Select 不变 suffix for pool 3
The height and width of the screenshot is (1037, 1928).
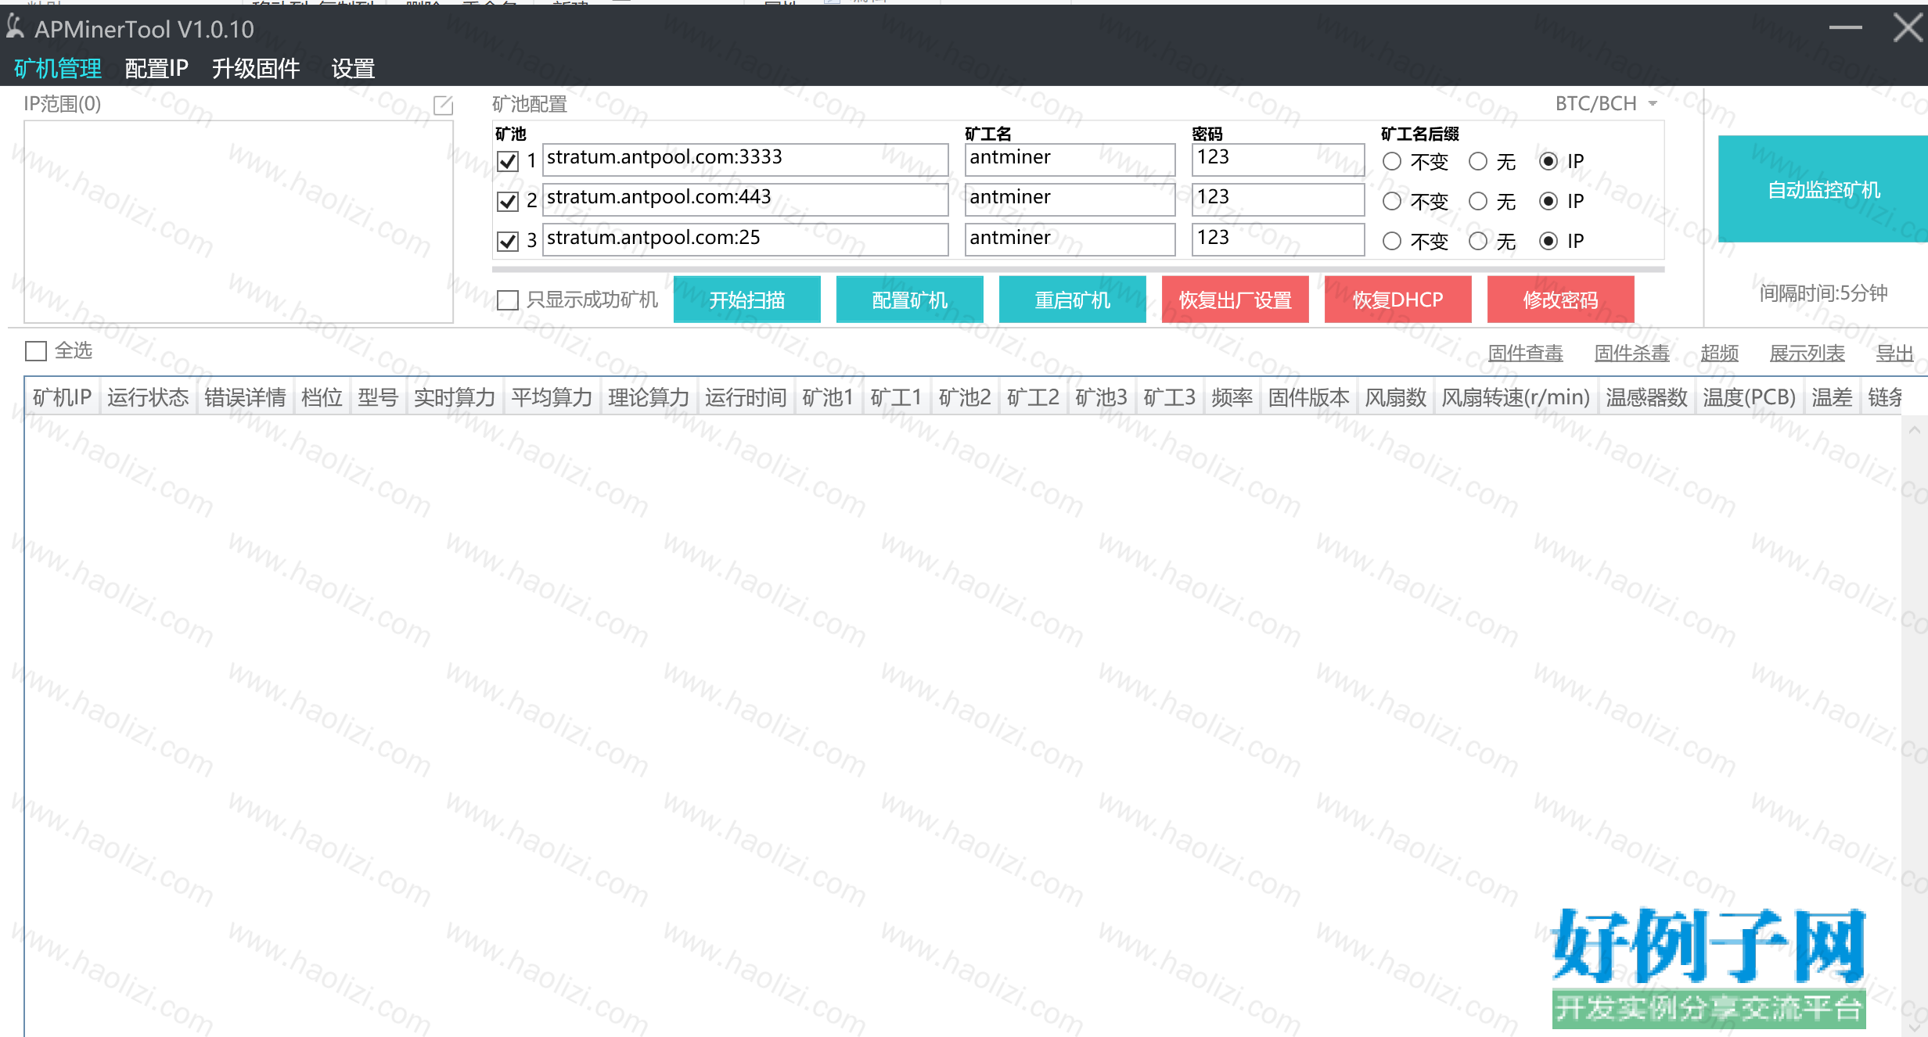click(1391, 241)
